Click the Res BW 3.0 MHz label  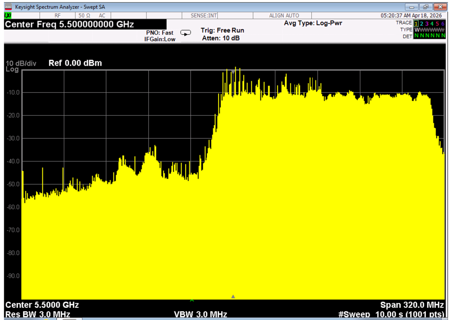click(37, 314)
